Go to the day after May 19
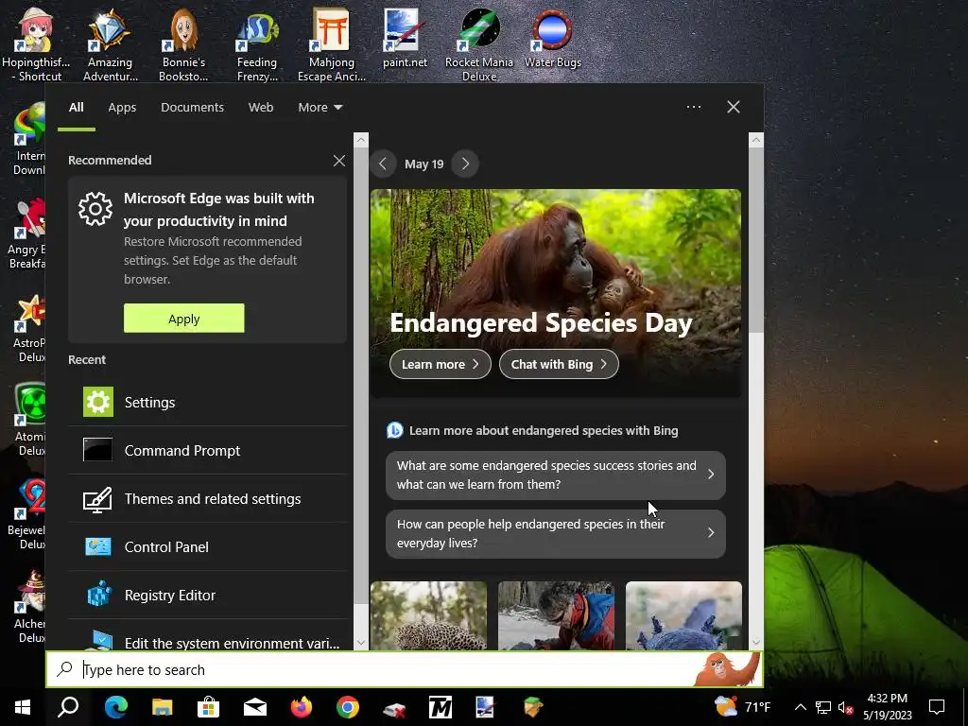This screenshot has height=726, width=968. [x=465, y=164]
